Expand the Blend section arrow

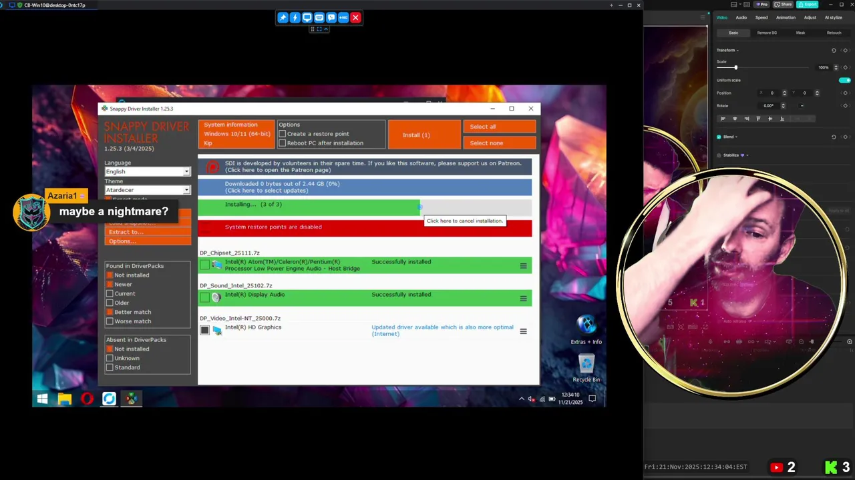(736, 137)
